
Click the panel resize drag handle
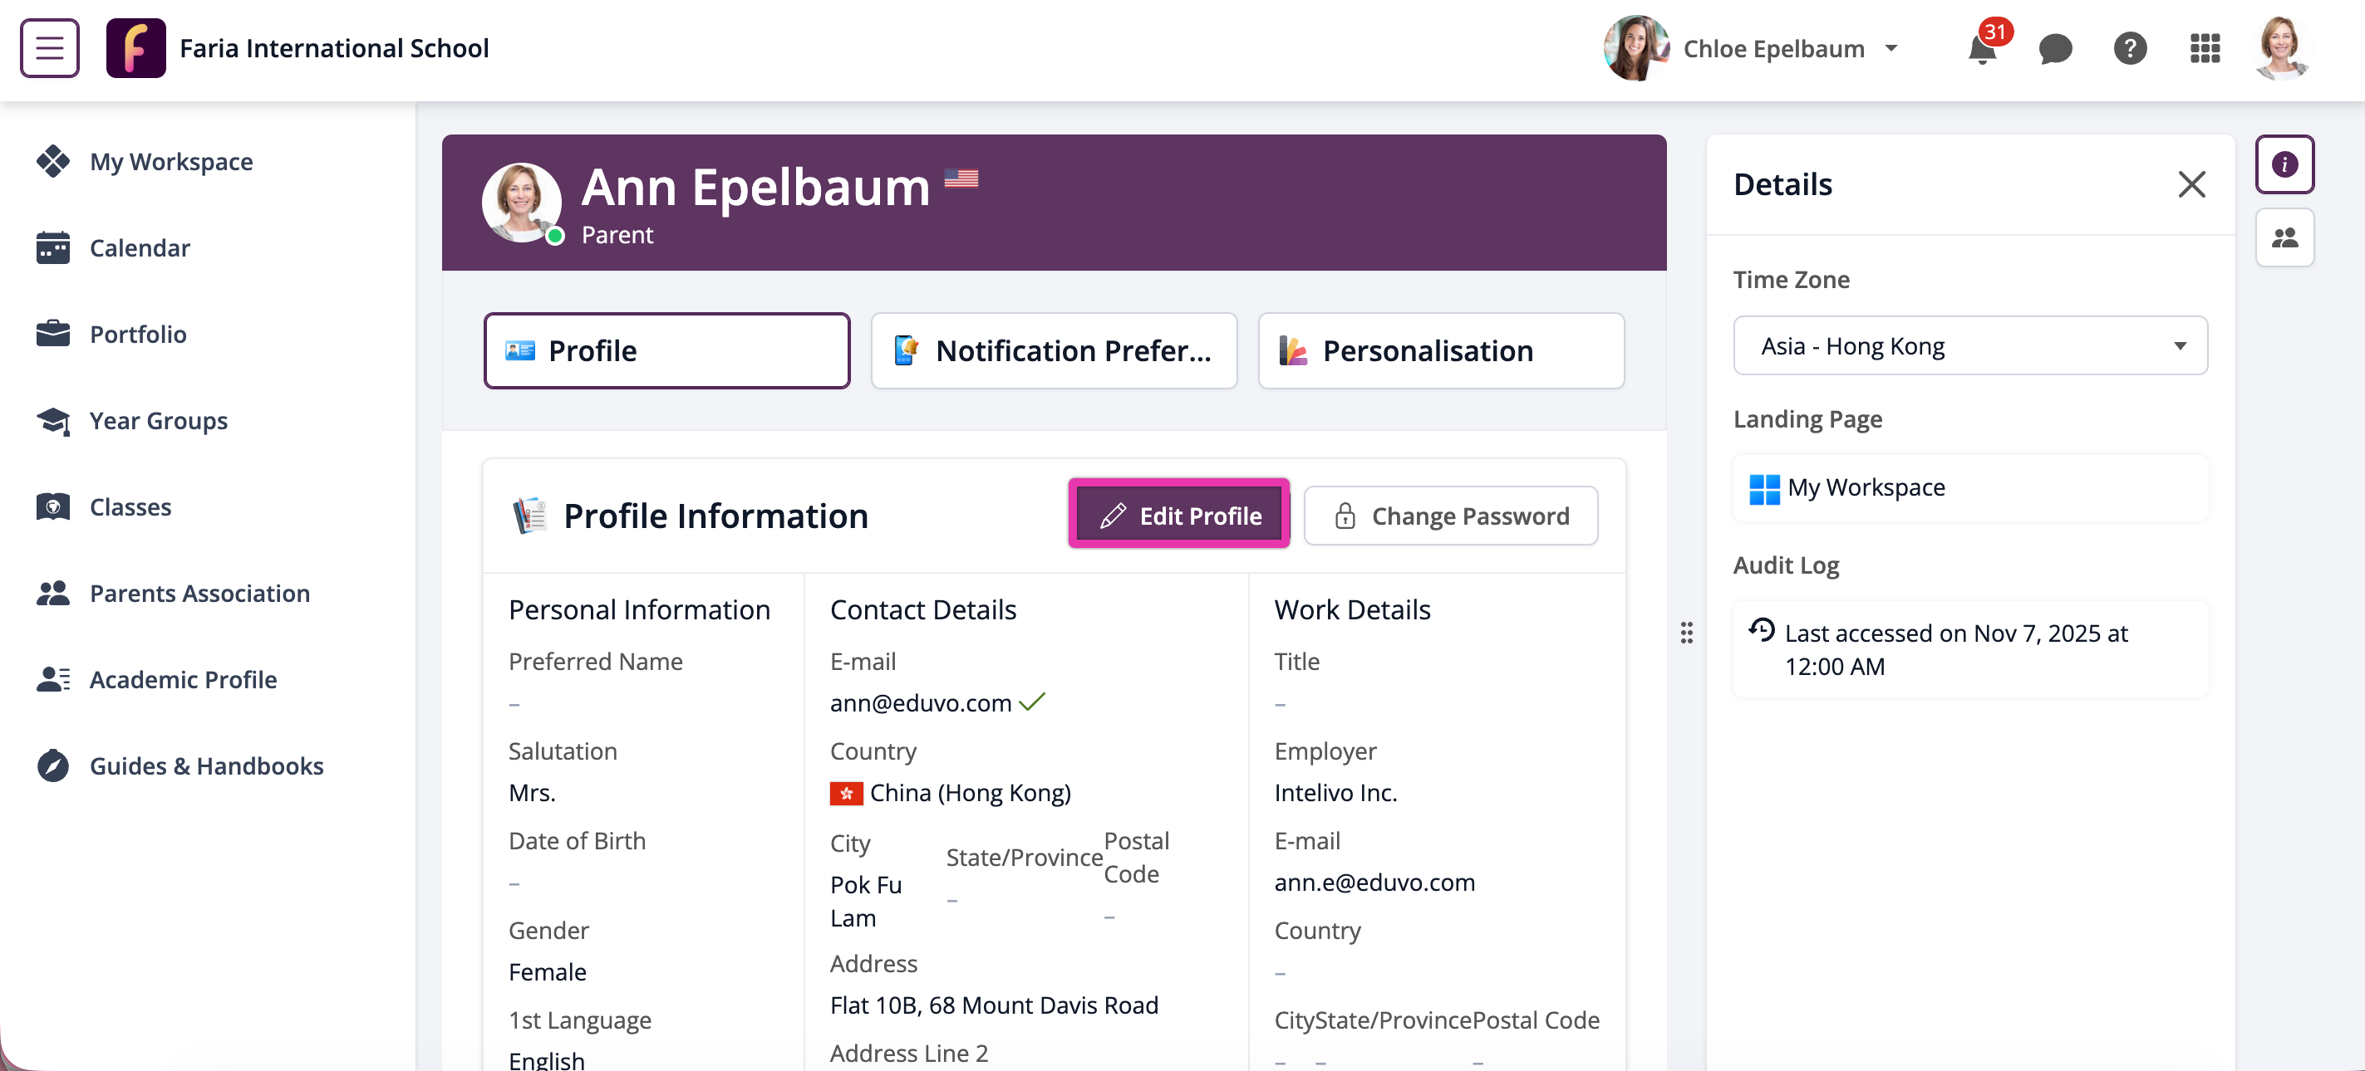click(x=1687, y=633)
